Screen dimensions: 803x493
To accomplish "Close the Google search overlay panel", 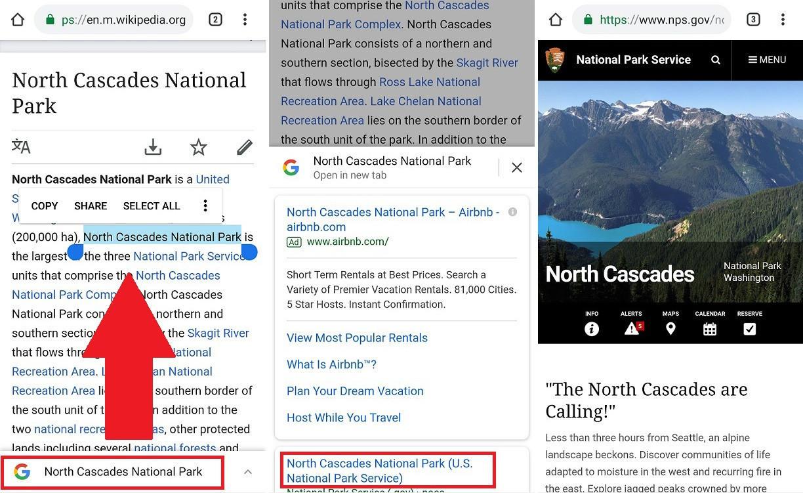I will (x=517, y=167).
